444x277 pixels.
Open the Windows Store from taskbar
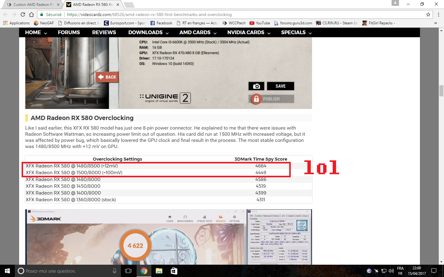tap(174, 271)
